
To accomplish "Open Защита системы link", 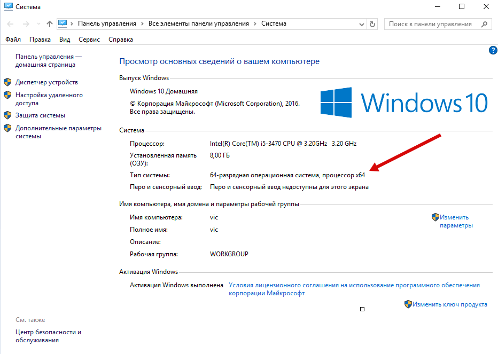I will [x=40, y=115].
